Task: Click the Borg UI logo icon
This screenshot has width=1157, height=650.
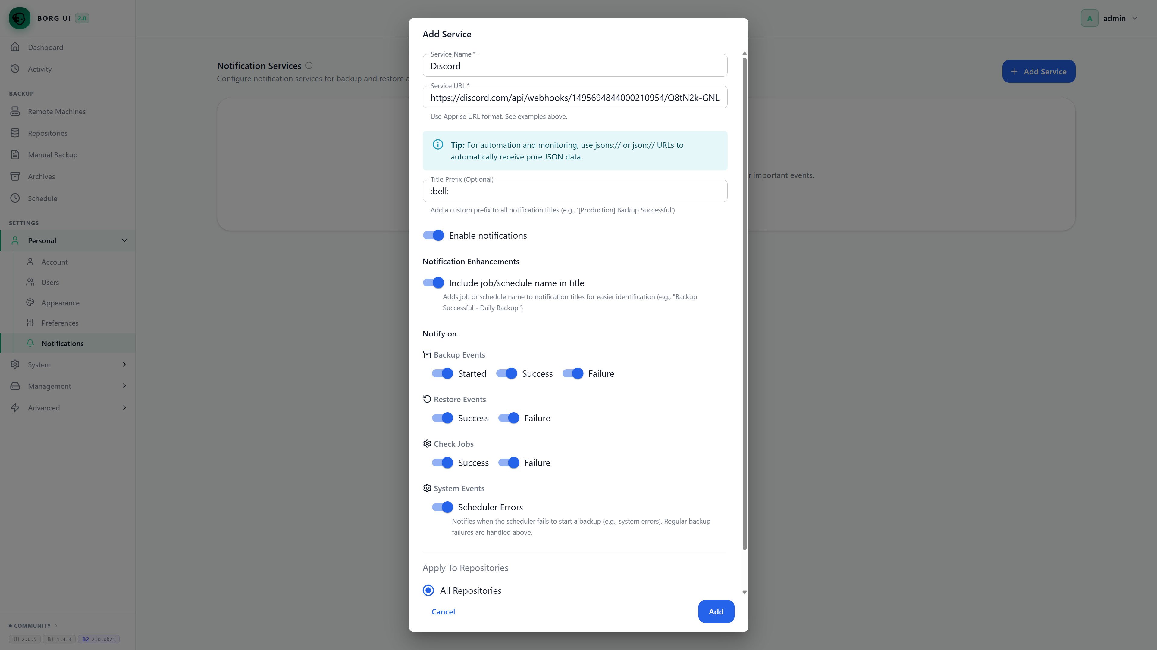Action: point(19,18)
